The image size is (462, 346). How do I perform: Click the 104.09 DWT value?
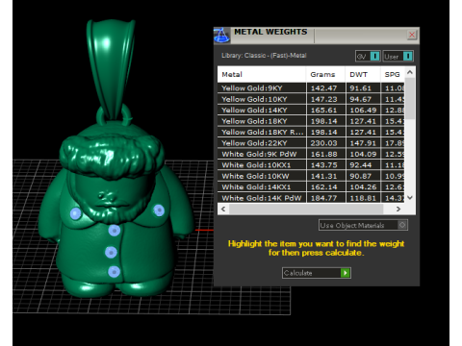(363, 154)
